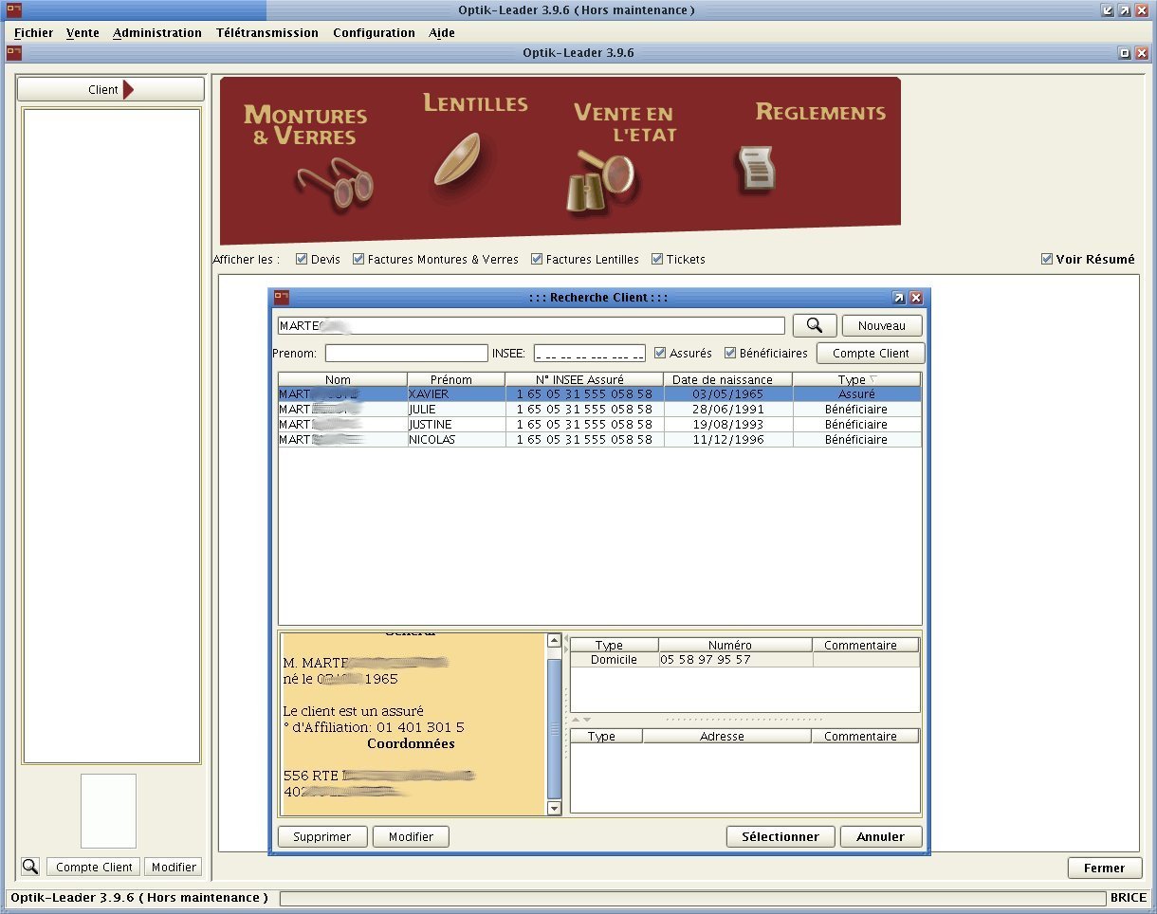Click the red arrow on the Client button
The height and width of the screenshot is (914, 1157).
pyautogui.click(x=129, y=89)
